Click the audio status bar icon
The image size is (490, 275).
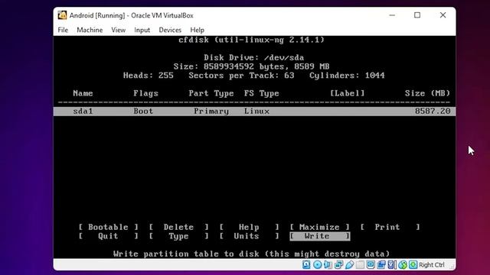(328, 265)
